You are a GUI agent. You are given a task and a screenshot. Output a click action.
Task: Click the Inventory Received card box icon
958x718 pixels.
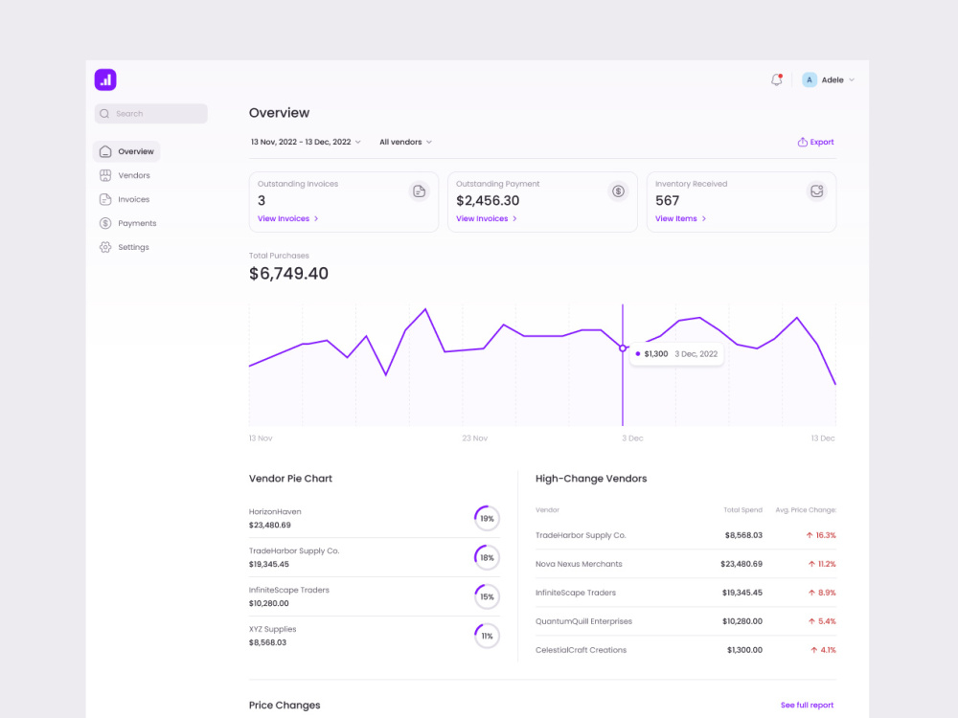click(816, 191)
